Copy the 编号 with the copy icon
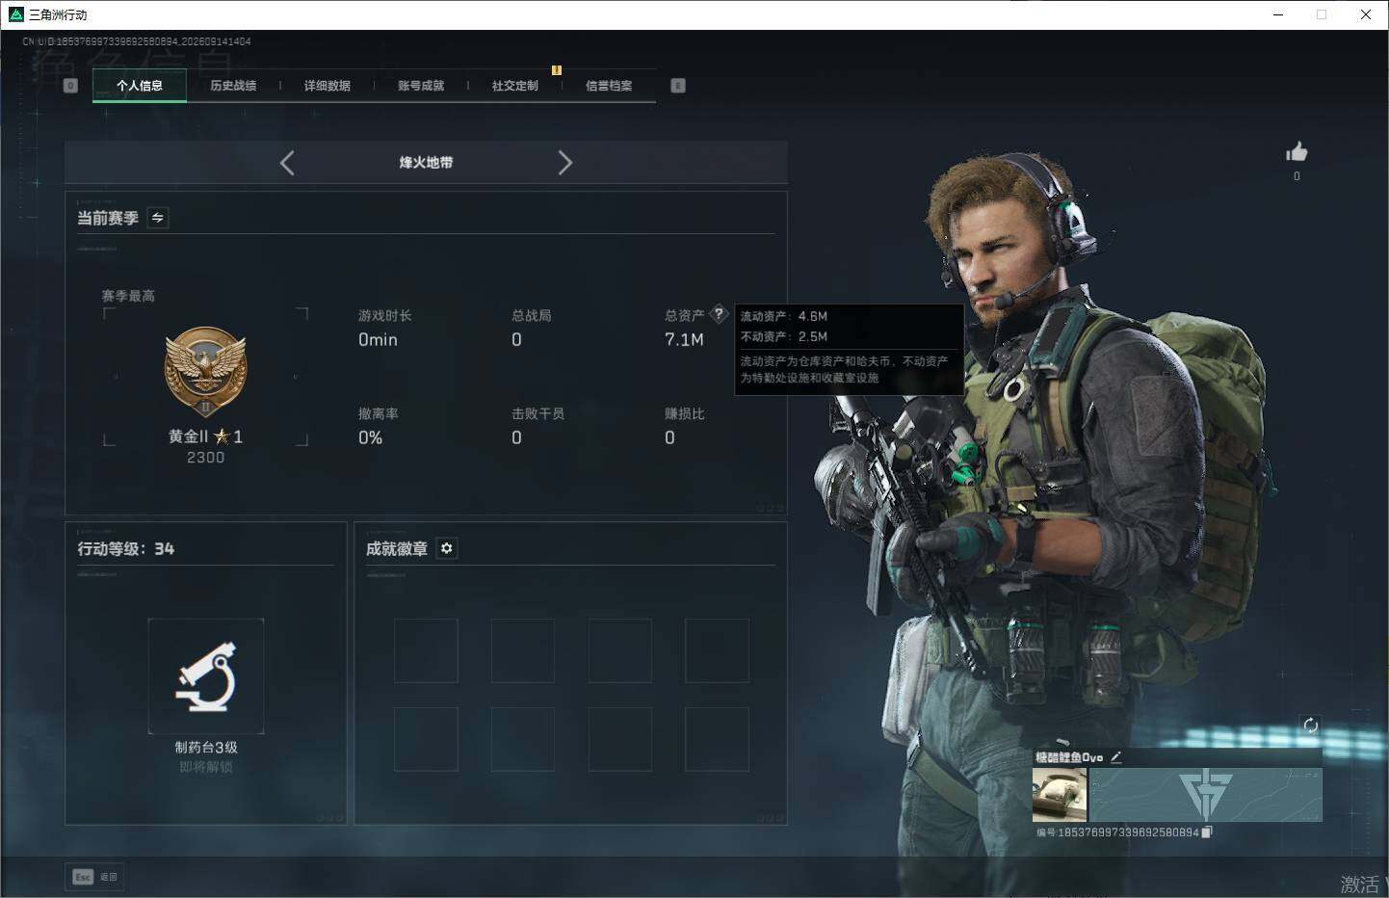The height and width of the screenshot is (898, 1389). tap(1207, 832)
